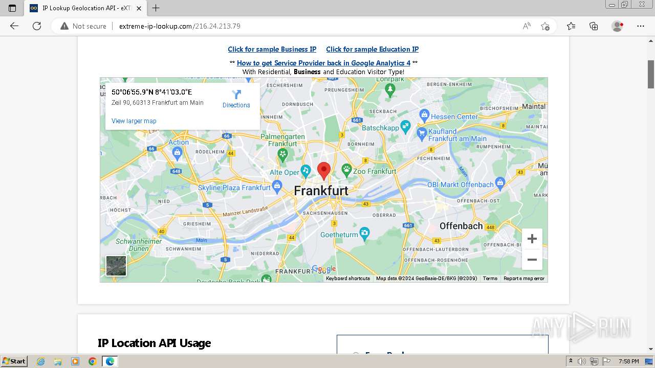Open Edge settings and more menu

tap(641, 26)
